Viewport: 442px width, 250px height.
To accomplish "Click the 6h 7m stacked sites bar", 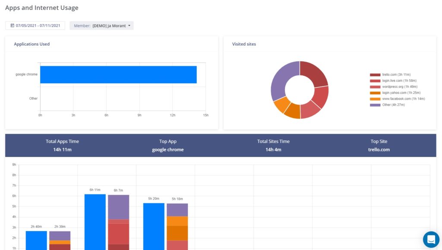I will pos(118,222).
